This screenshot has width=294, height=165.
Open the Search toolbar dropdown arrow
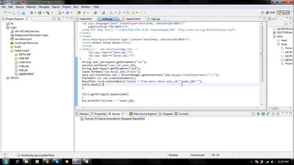(88, 13)
